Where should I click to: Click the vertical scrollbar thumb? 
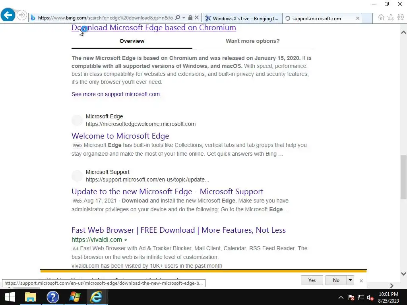pos(403,177)
